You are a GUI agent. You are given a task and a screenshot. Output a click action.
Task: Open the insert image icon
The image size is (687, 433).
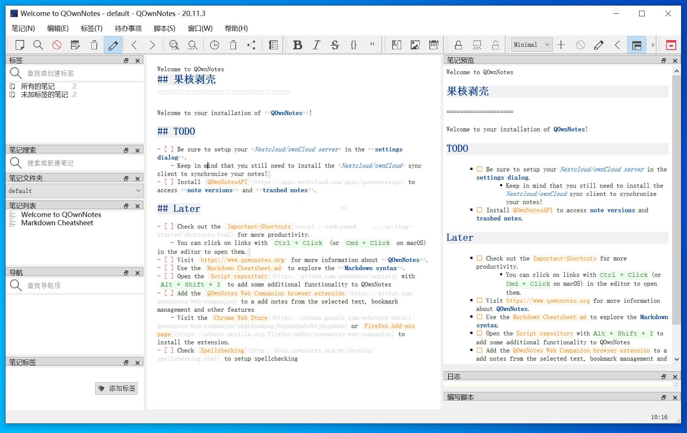click(x=415, y=45)
